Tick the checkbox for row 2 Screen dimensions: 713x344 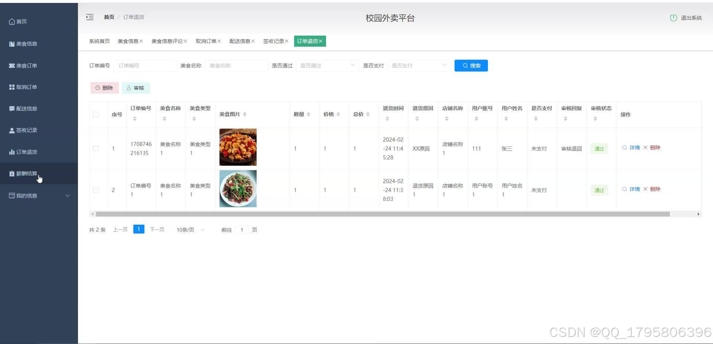pos(95,190)
